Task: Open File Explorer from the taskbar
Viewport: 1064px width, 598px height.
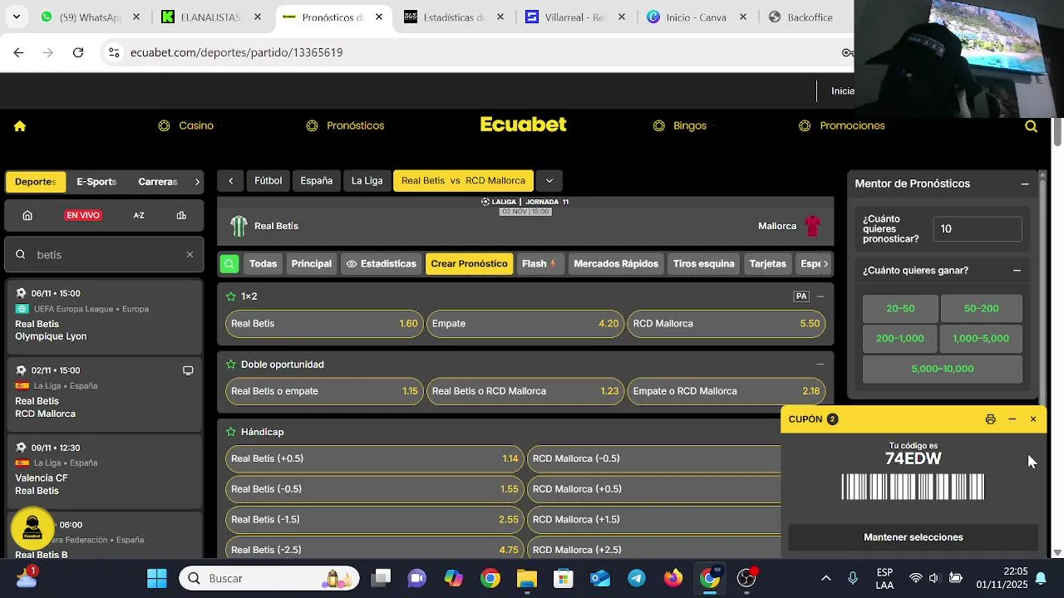Action: [x=527, y=578]
